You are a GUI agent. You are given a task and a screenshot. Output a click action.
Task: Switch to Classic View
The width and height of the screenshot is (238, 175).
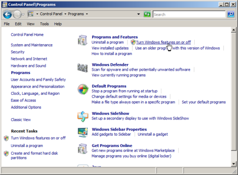tap(21, 120)
